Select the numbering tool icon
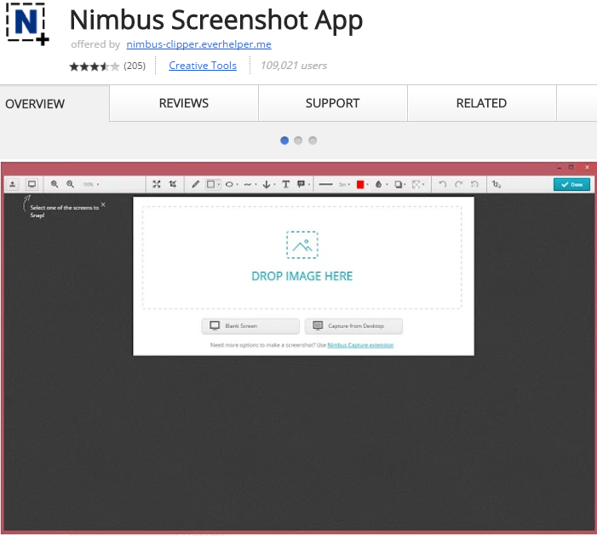597x536 pixels. [497, 184]
